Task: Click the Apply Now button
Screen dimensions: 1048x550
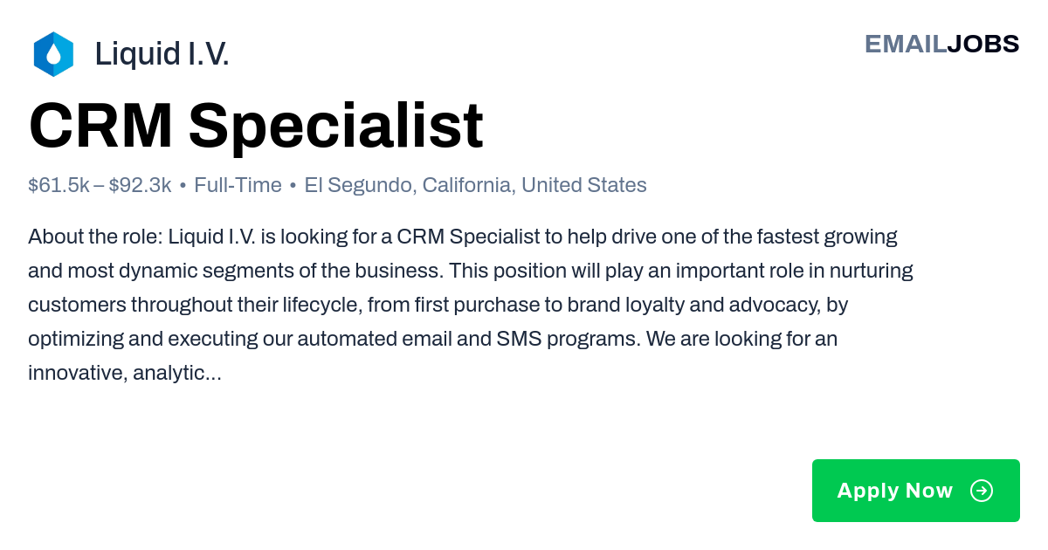Action: point(916,491)
